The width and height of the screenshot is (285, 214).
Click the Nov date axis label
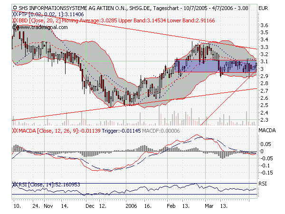[48, 206]
